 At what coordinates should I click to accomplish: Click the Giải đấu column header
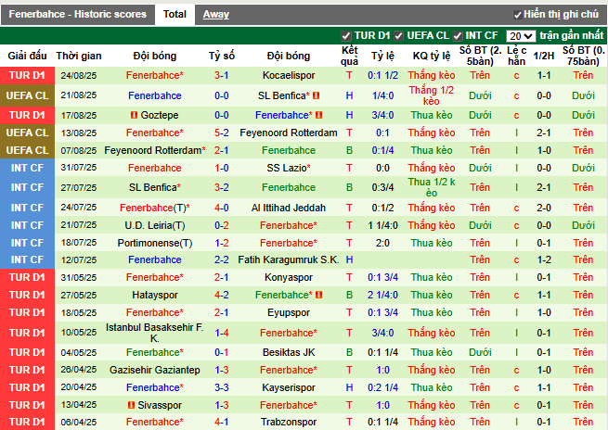tap(27, 56)
